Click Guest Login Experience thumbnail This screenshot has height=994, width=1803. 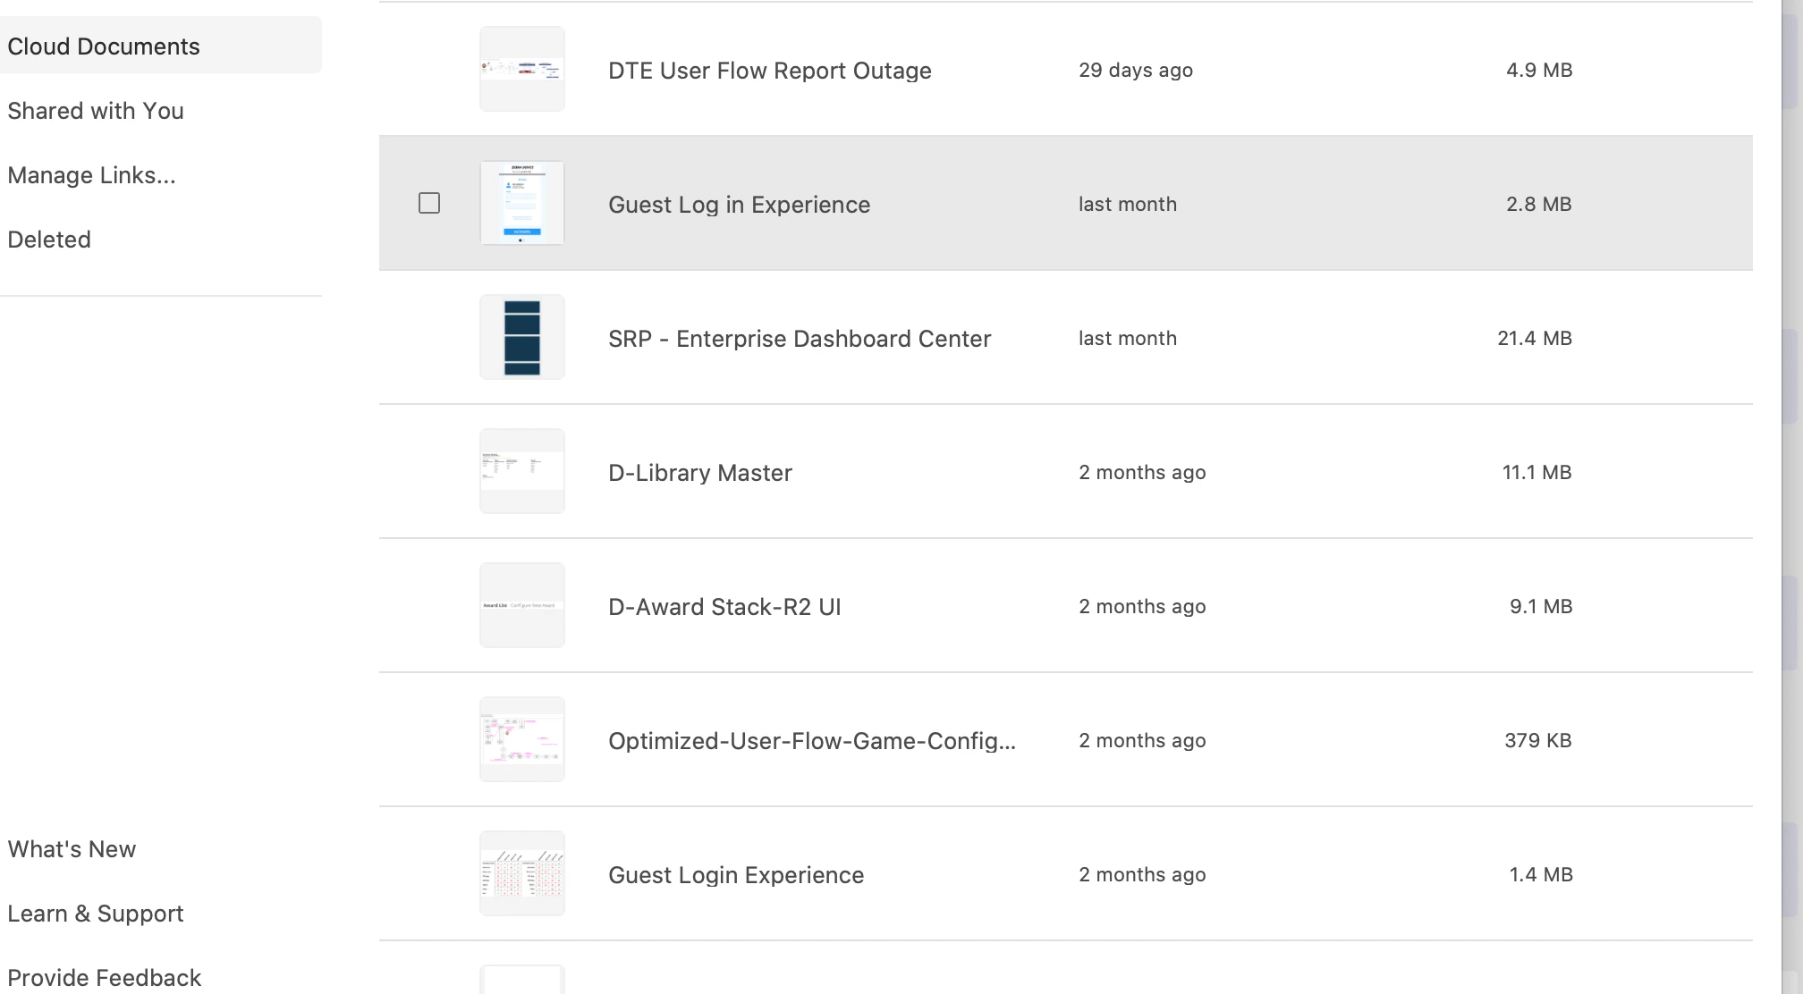coord(521,873)
